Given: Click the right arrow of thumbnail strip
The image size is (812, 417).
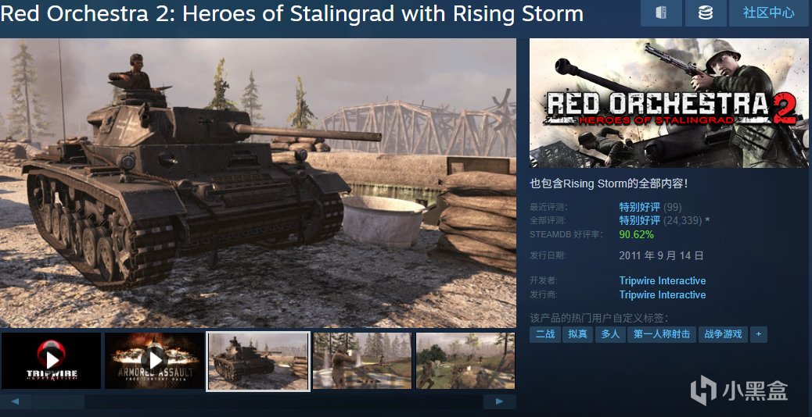Looking at the screenshot, I should [x=499, y=401].
